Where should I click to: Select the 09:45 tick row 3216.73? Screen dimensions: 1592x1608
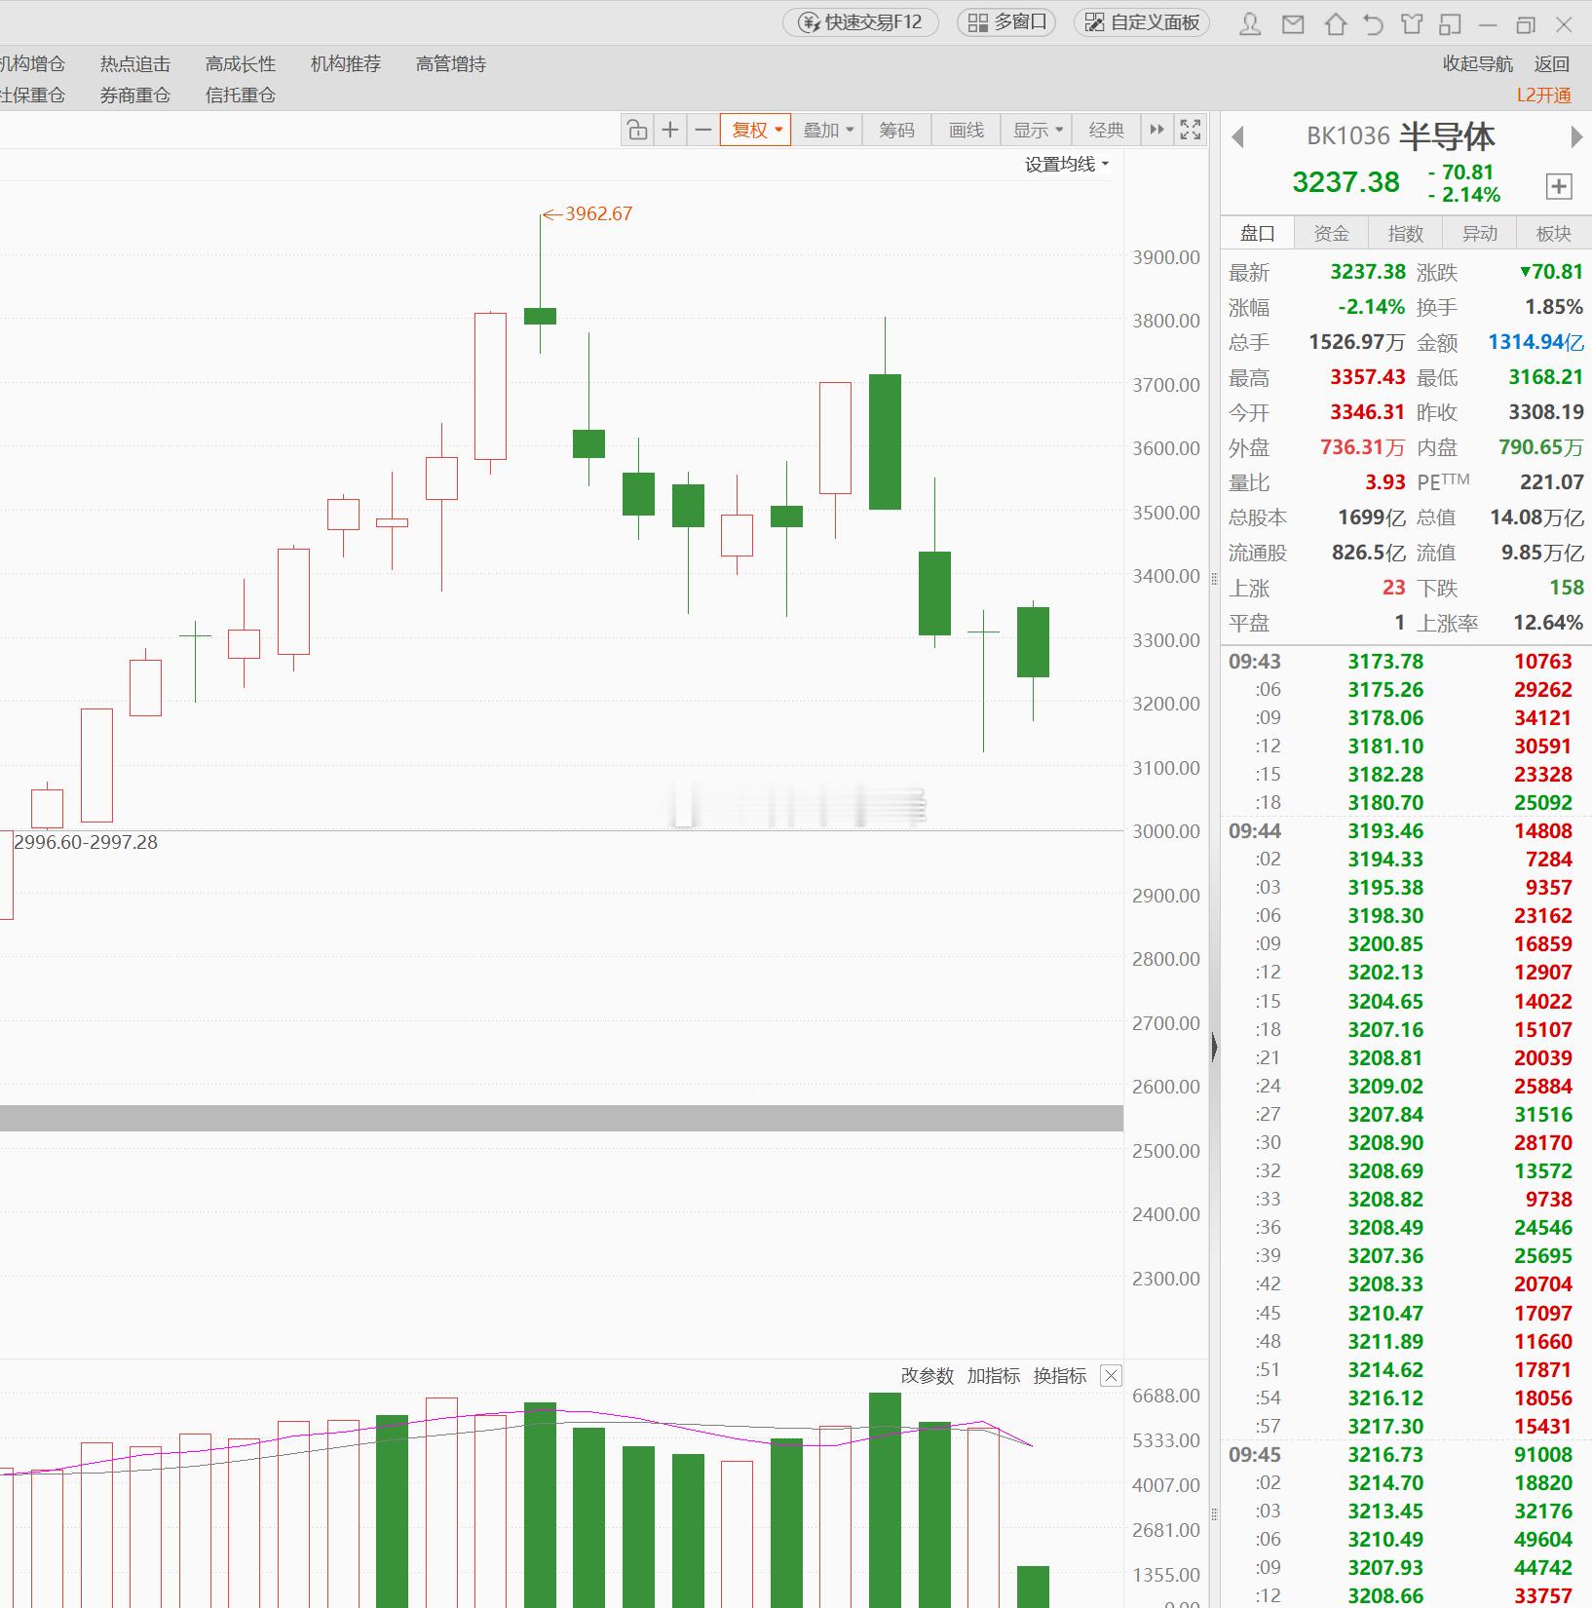point(1405,1454)
